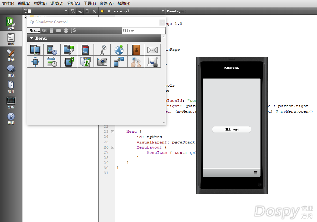Viewport: 317px width, 222px height.
Task: Close the project side pane with X
Action: coord(94,11)
